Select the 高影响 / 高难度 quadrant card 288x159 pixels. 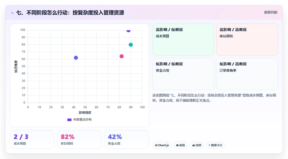click(x=247, y=40)
